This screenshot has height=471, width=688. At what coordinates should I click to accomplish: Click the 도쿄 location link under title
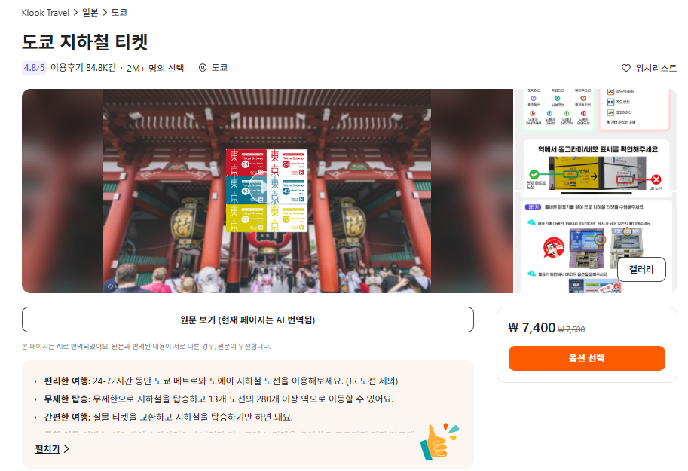pos(219,68)
